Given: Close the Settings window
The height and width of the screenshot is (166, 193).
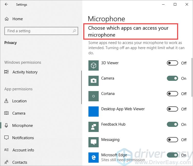Looking at the screenshot, I should click(187, 4).
